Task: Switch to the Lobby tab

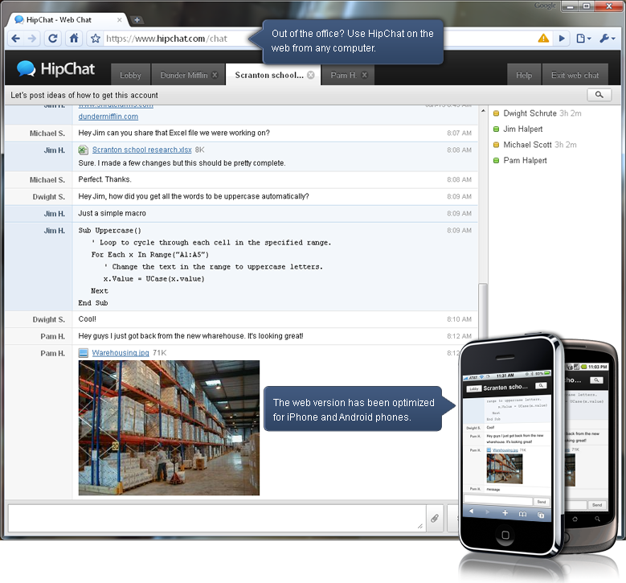Action: (x=130, y=75)
